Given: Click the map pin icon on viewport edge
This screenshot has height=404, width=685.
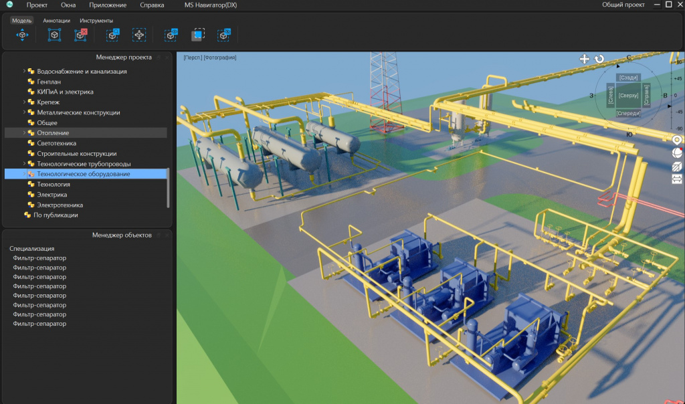Looking at the screenshot, I should point(677,140).
